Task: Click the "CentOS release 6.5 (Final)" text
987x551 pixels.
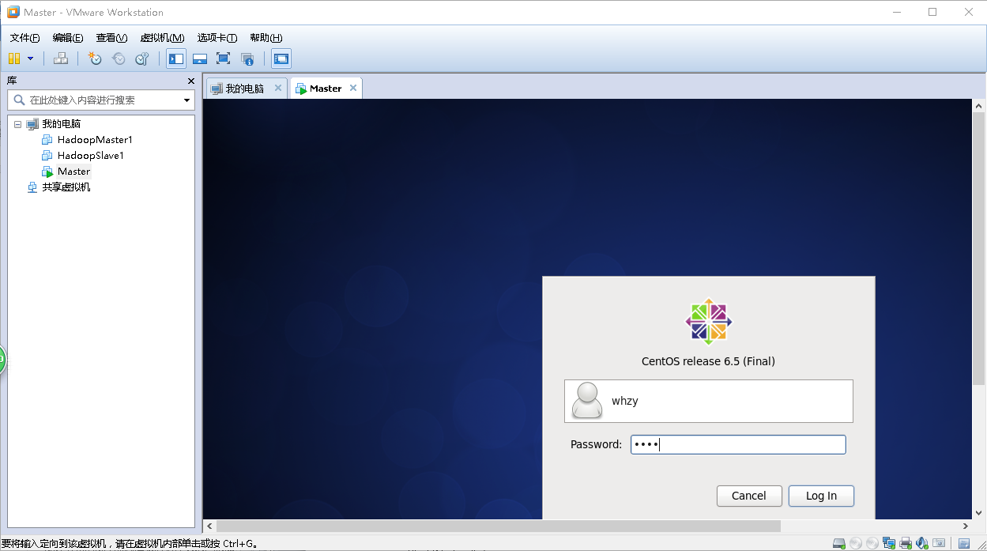Action: (708, 361)
